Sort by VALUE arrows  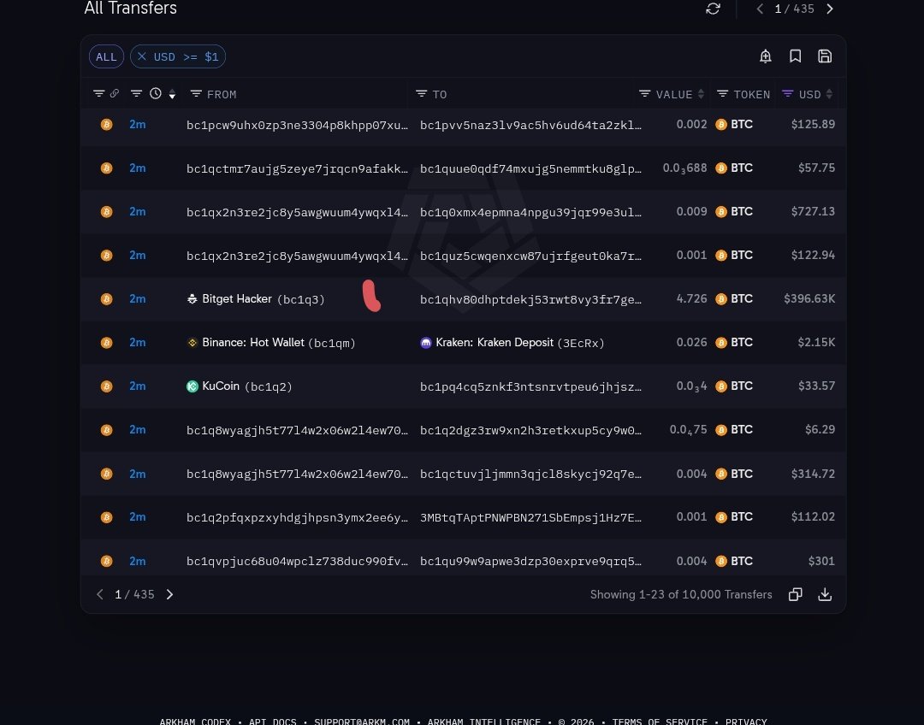click(701, 94)
